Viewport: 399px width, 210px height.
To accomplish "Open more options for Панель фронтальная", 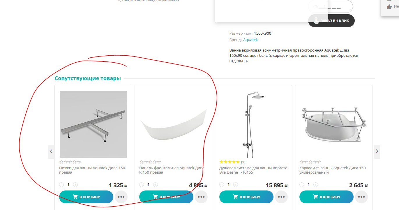I will (x=201, y=197).
